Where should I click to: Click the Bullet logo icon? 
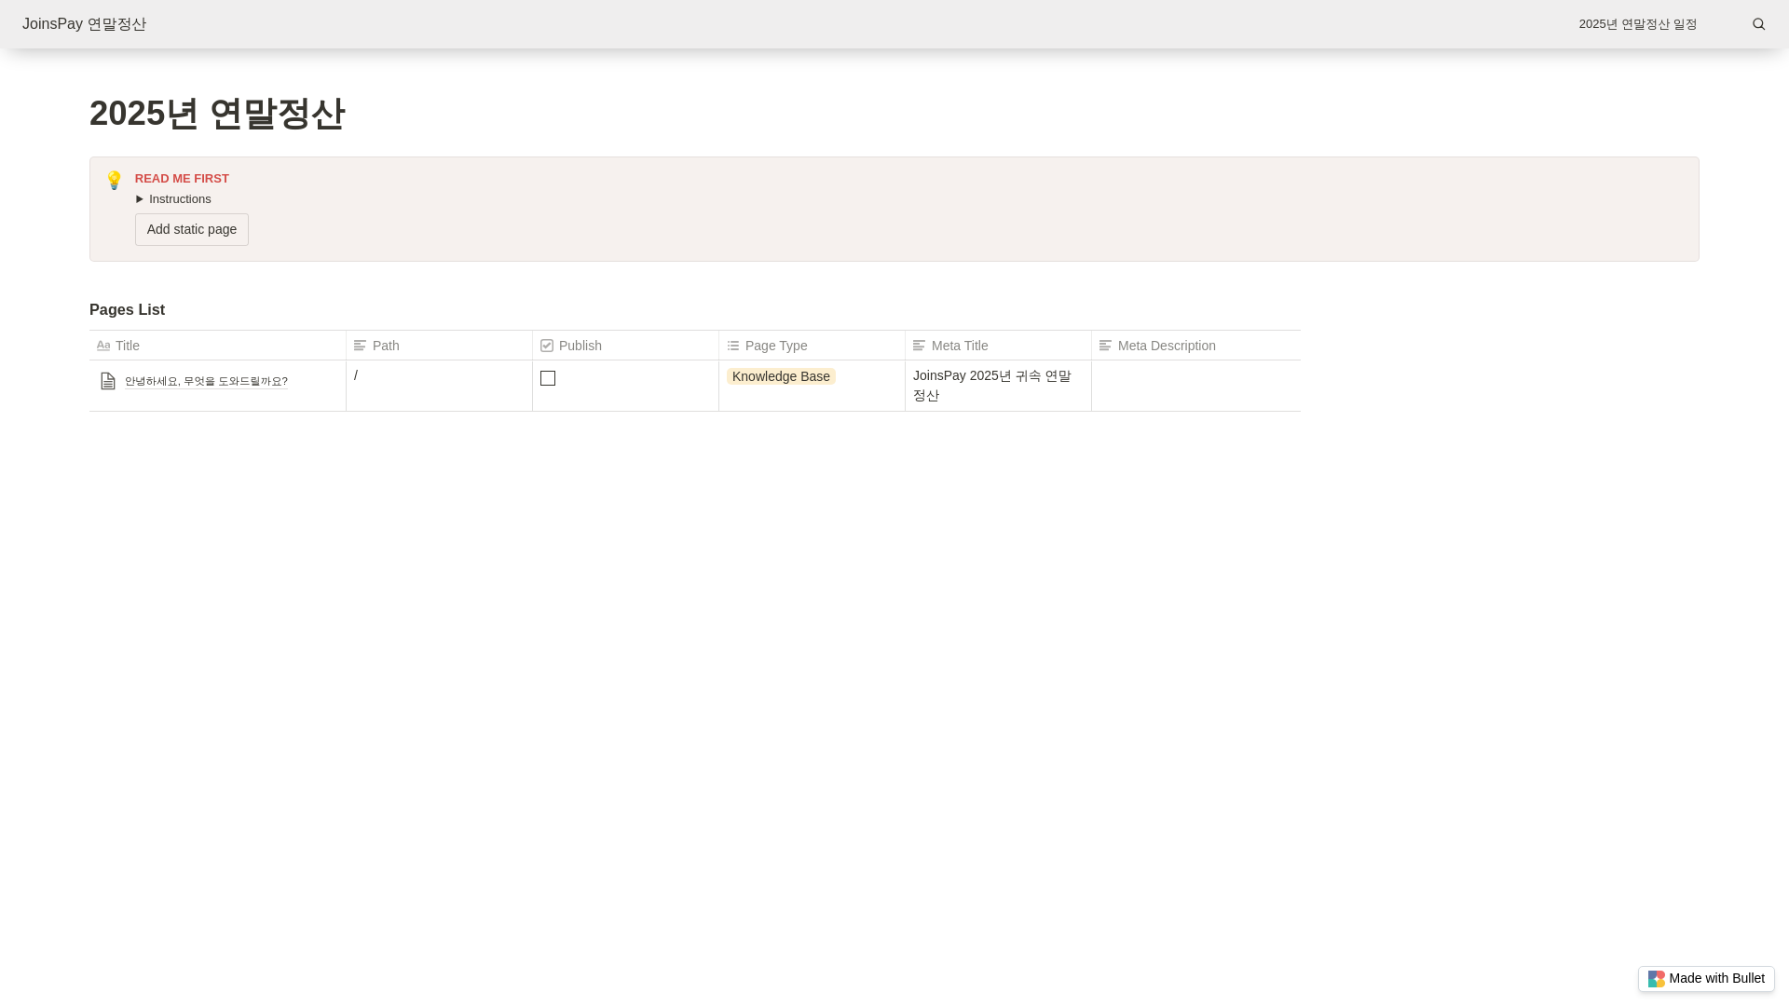pyautogui.click(x=1656, y=979)
